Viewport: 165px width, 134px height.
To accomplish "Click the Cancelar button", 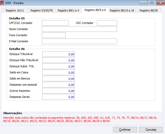I will [151, 130].
